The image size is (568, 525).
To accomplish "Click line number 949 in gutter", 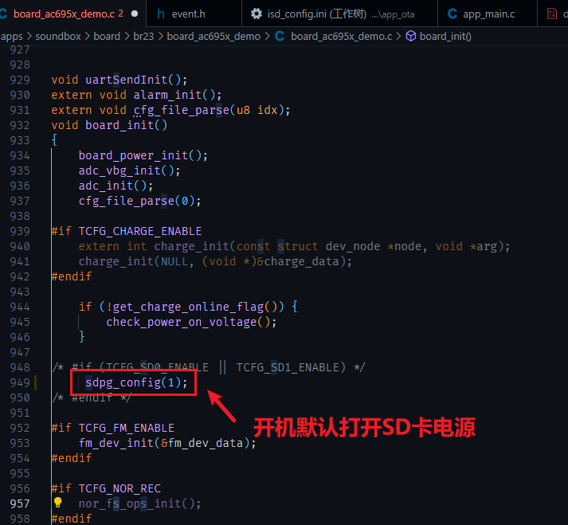I will (x=20, y=382).
